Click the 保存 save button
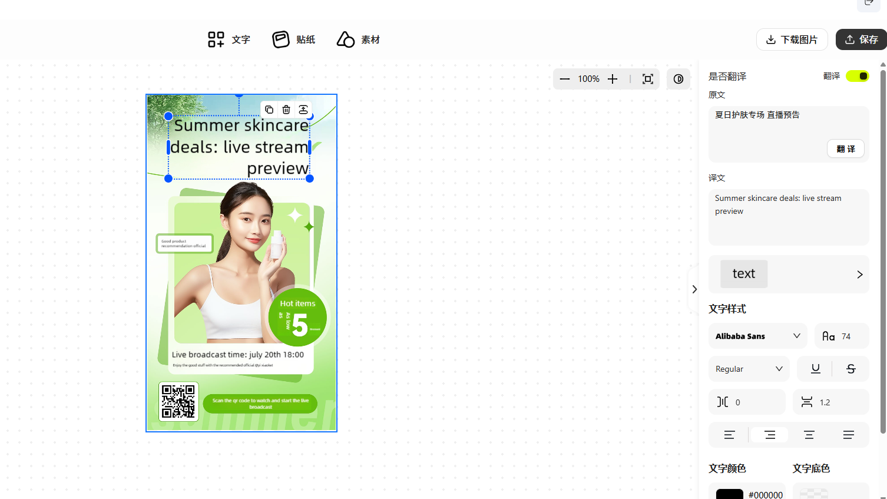The height and width of the screenshot is (499, 887). (861, 39)
